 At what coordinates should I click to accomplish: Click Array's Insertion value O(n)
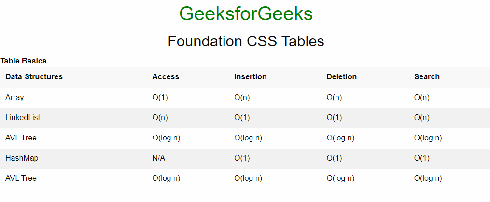click(x=242, y=97)
